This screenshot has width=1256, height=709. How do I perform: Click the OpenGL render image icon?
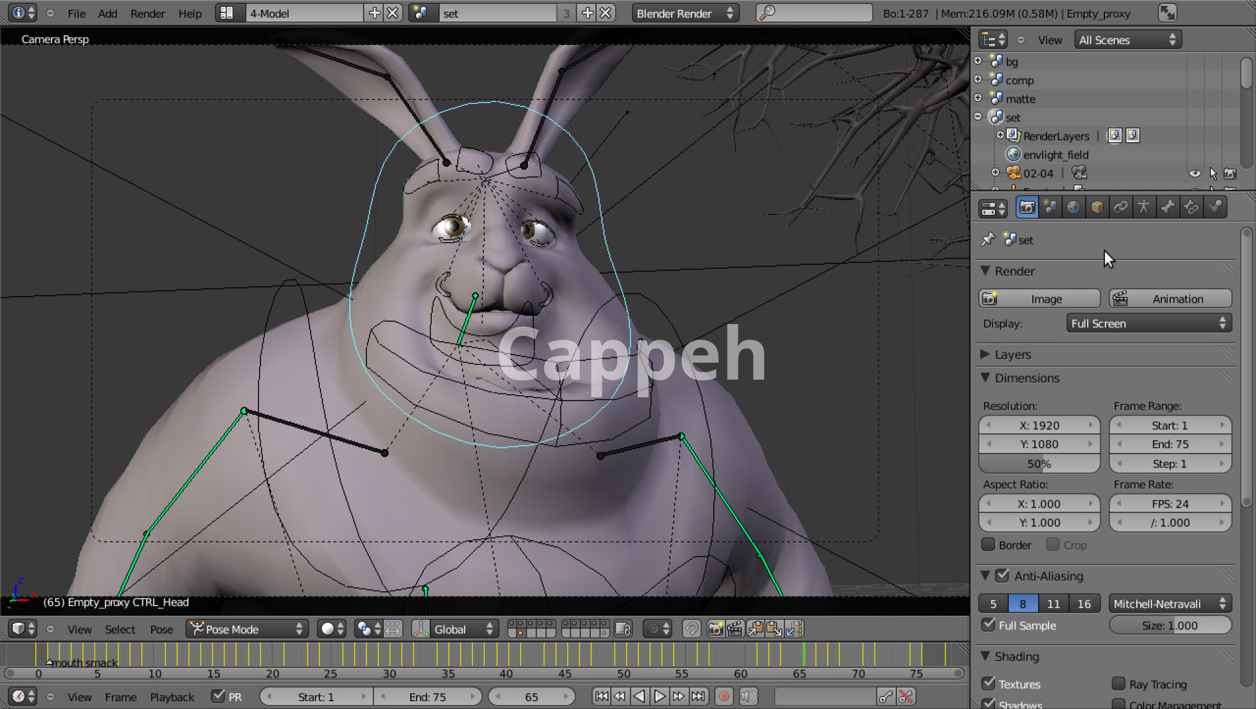coord(716,629)
